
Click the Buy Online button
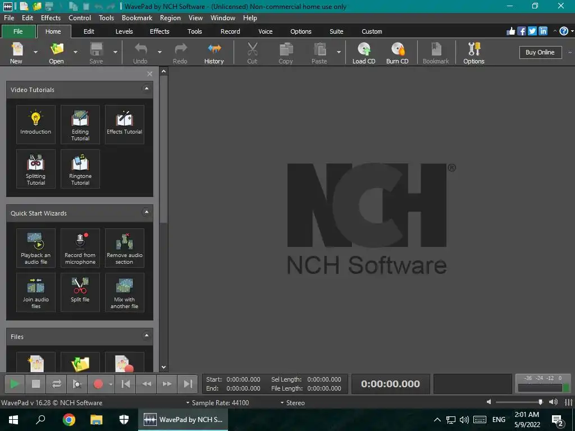(540, 52)
